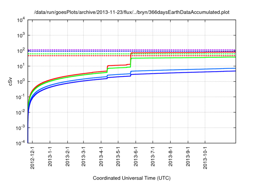Click the x-axis date '2013-1-1'
Viewport: 260px width, 182px height.
tap(50, 156)
